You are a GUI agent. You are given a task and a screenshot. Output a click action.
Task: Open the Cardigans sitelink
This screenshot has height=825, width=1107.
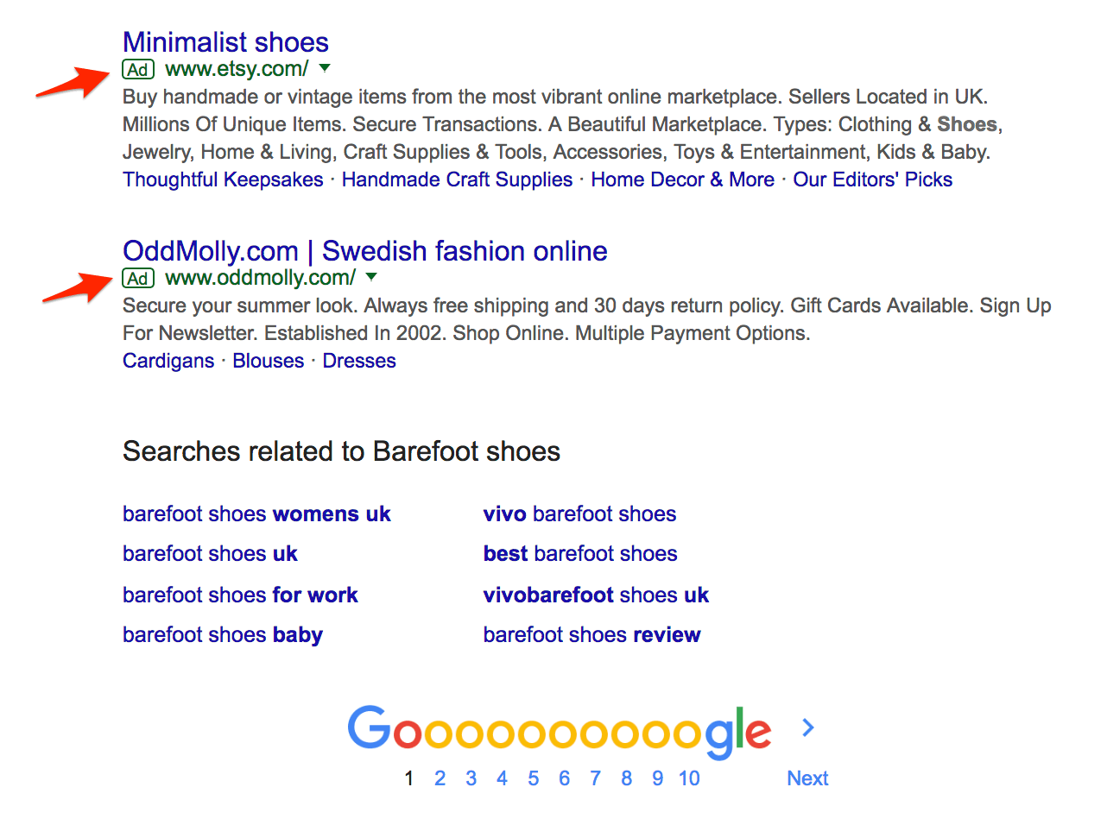pyautogui.click(x=168, y=361)
